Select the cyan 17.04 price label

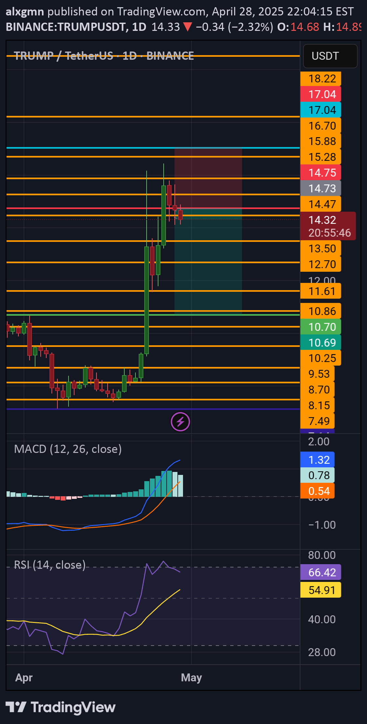click(x=321, y=110)
